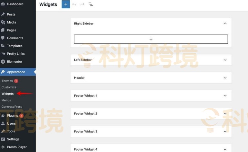Click the Posts pushpin icon in sidebar

coord(3,14)
